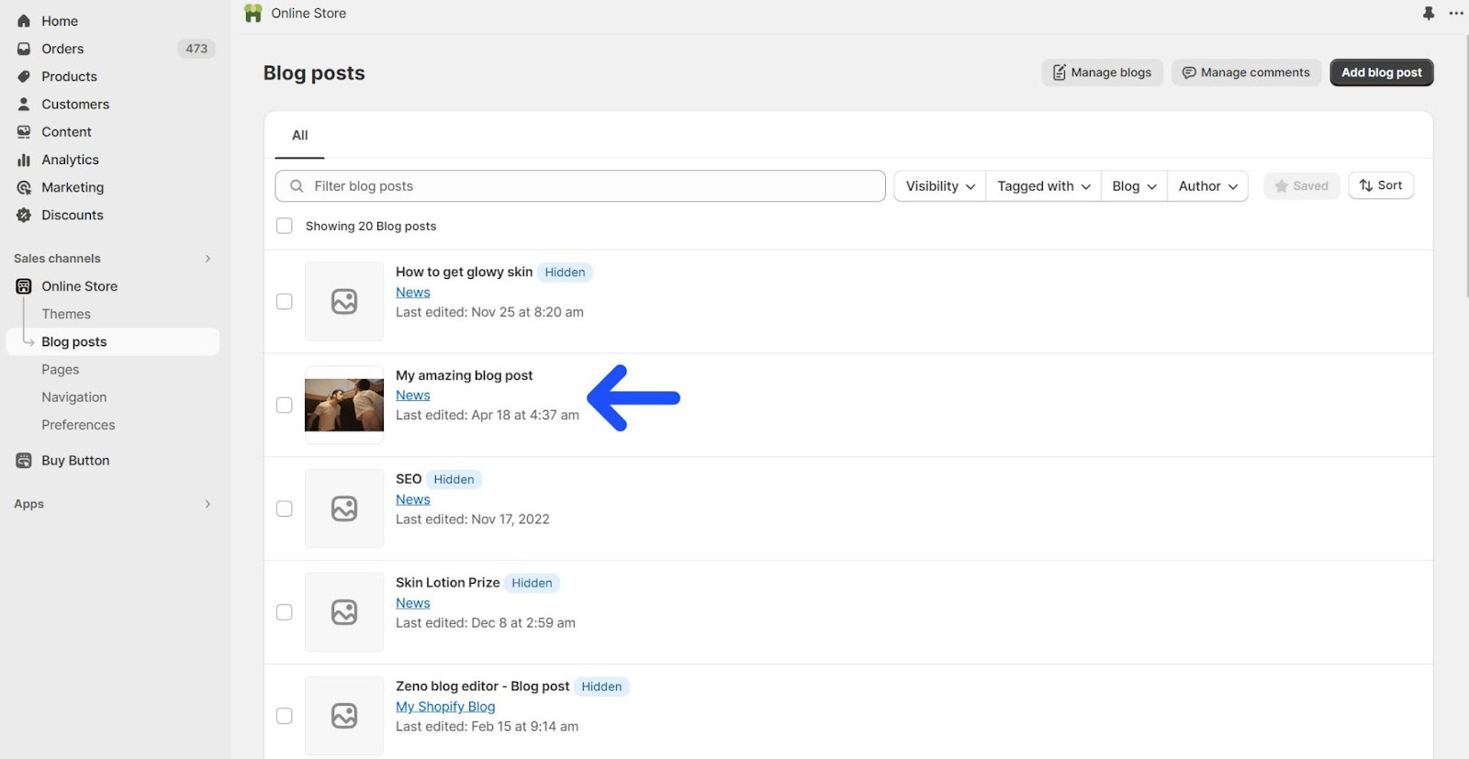Open Pages in sidebar
The height and width of the screenshot is (759, 1469).
tap(61, 369)
